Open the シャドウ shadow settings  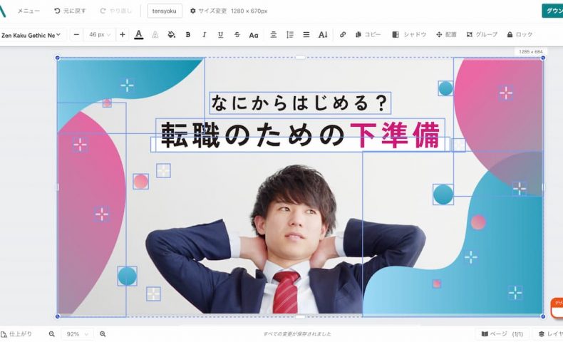409,35
